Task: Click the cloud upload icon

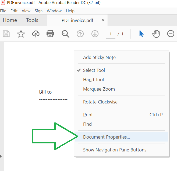Action: click(36, 34)
